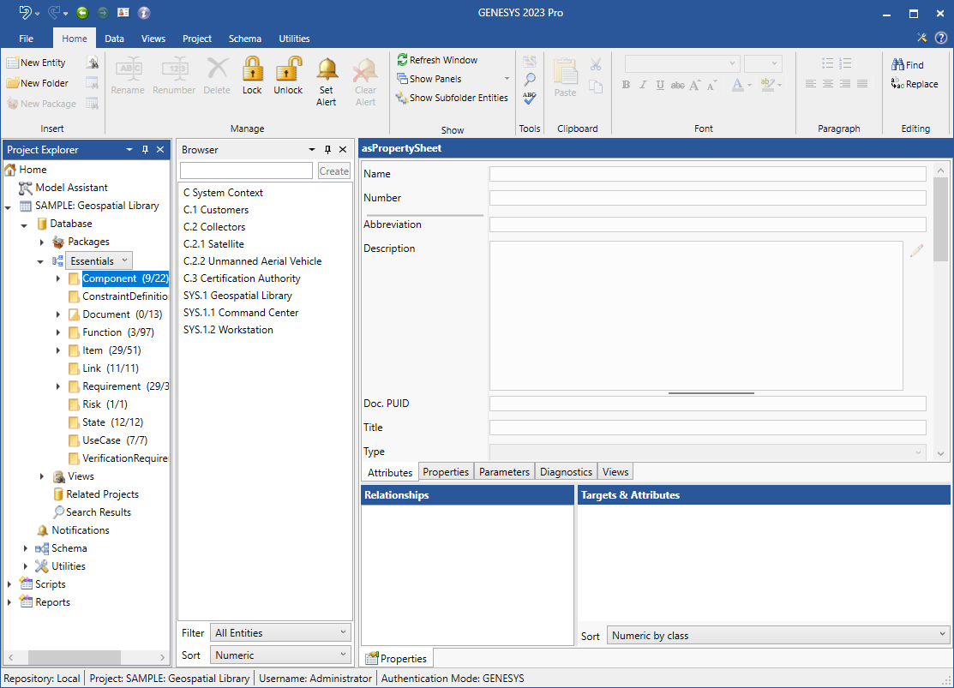Viewport: 954px width, 688px height.
Task: Click the Name input field
Action: coord(708,174)
